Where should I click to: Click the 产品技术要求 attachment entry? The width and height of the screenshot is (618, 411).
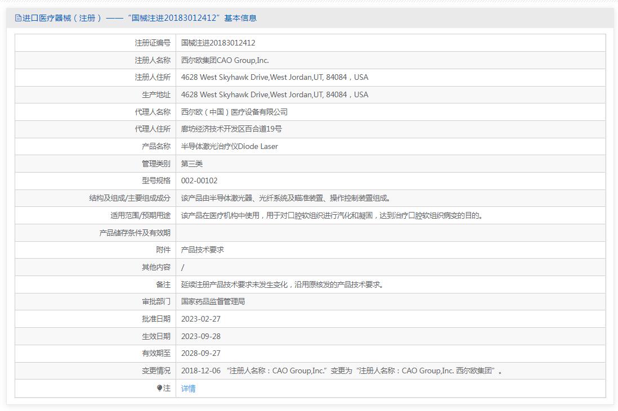pyautogui.click(x=202, y=250)
